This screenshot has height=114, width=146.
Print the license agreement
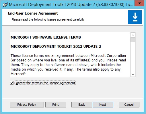56,105
